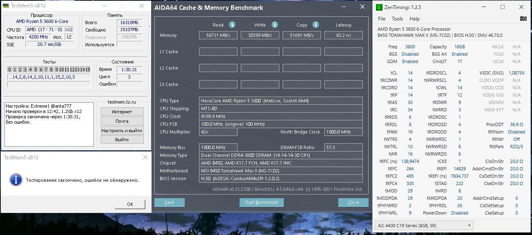Image resolution: width=532 pixels, height=235 pixels.
Task: Click the Save button in AIDA64
Action: 169,202
